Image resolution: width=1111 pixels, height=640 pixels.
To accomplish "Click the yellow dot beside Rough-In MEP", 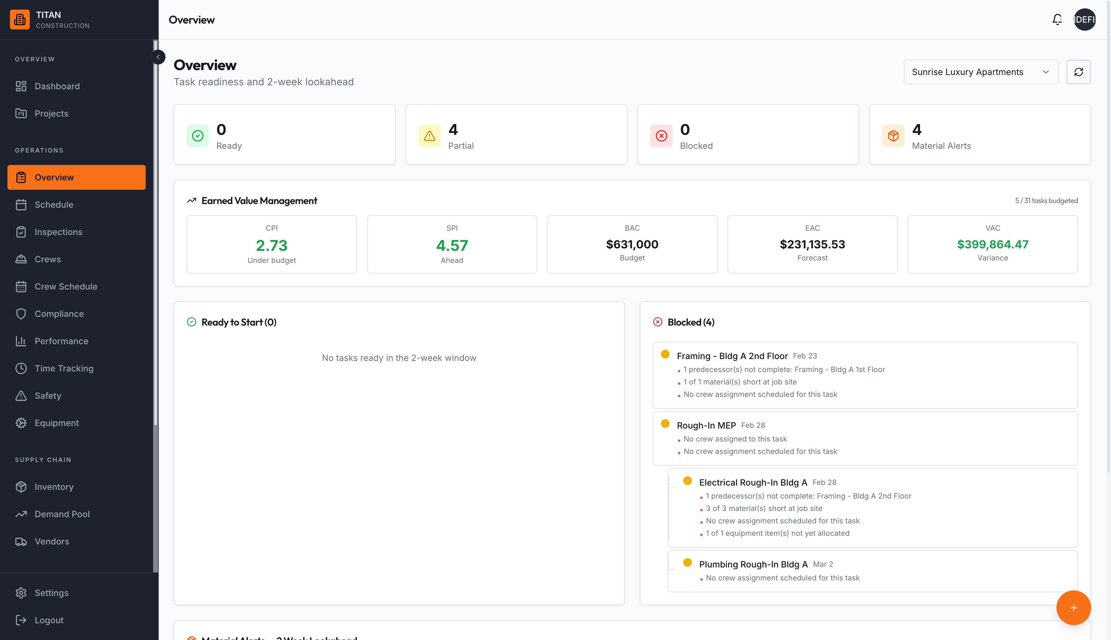I will 665,424.
